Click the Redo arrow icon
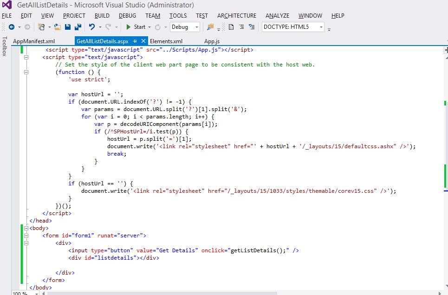The width and height of the screenshot is (448, 295). pos(108,27)
